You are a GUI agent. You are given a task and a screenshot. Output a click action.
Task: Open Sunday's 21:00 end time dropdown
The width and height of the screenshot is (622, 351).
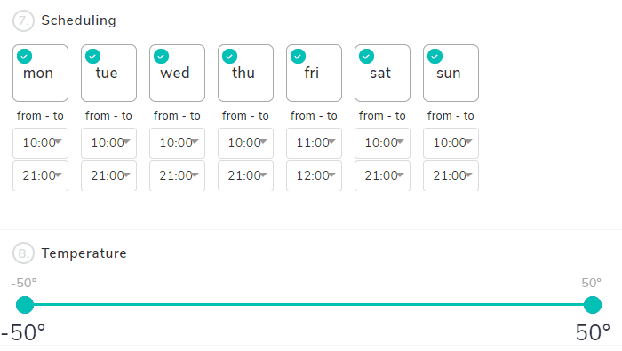point(451,175)
